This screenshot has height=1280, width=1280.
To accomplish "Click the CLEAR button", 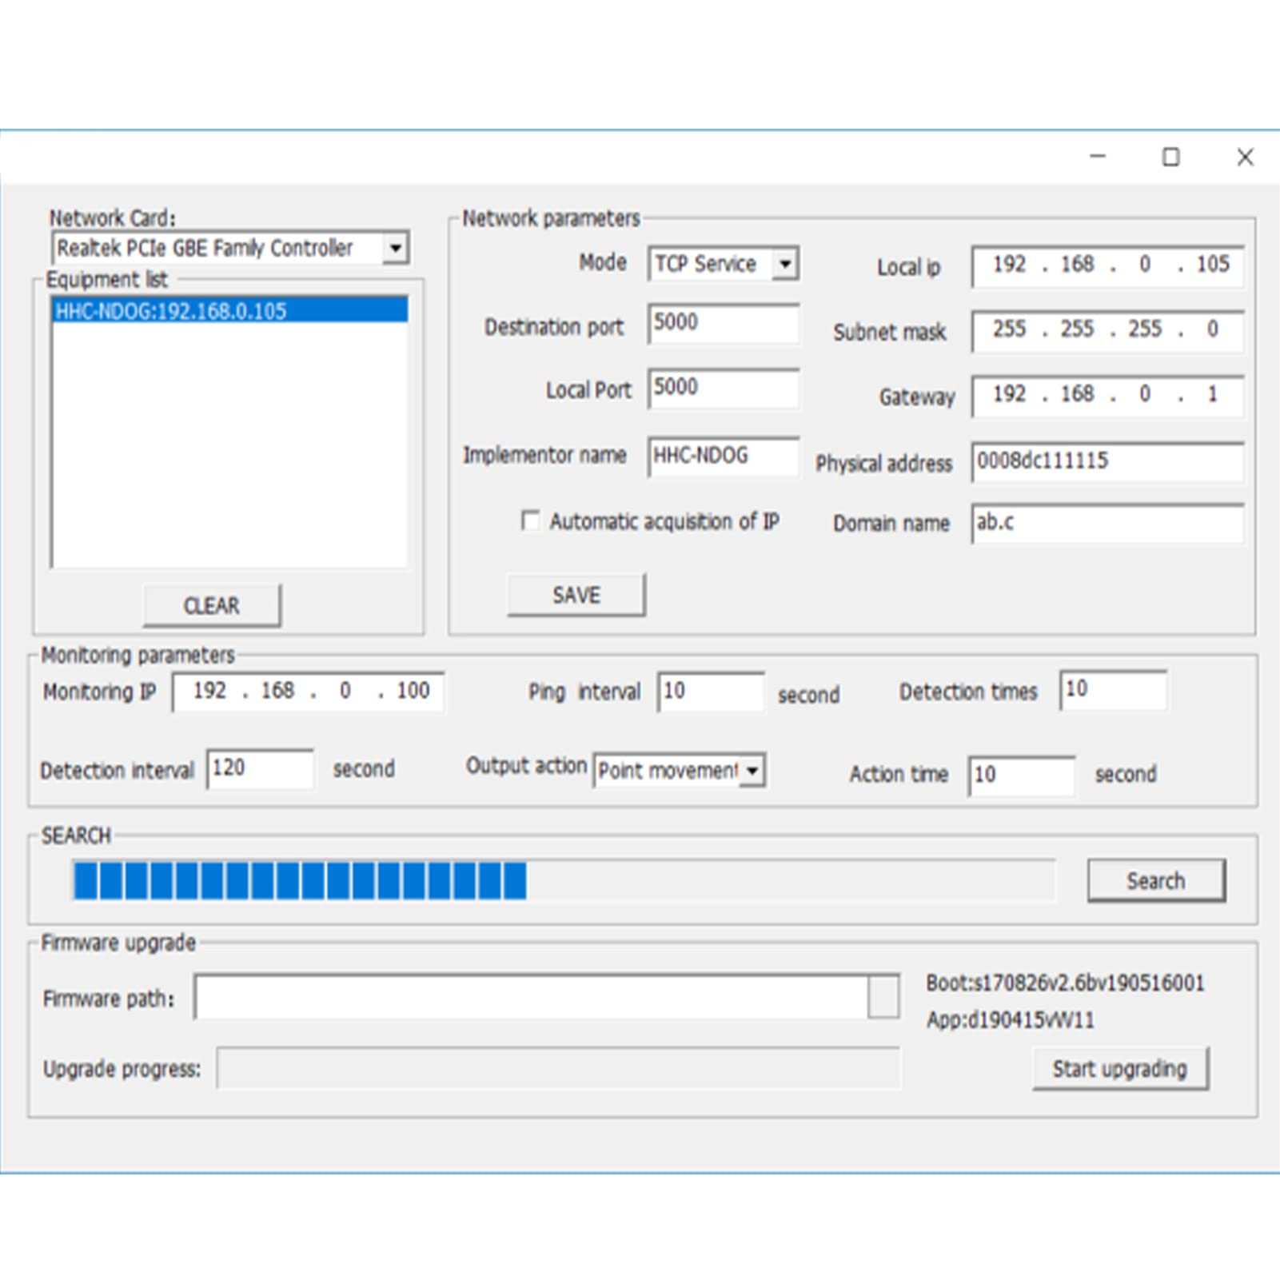I will tap(212, 605).
